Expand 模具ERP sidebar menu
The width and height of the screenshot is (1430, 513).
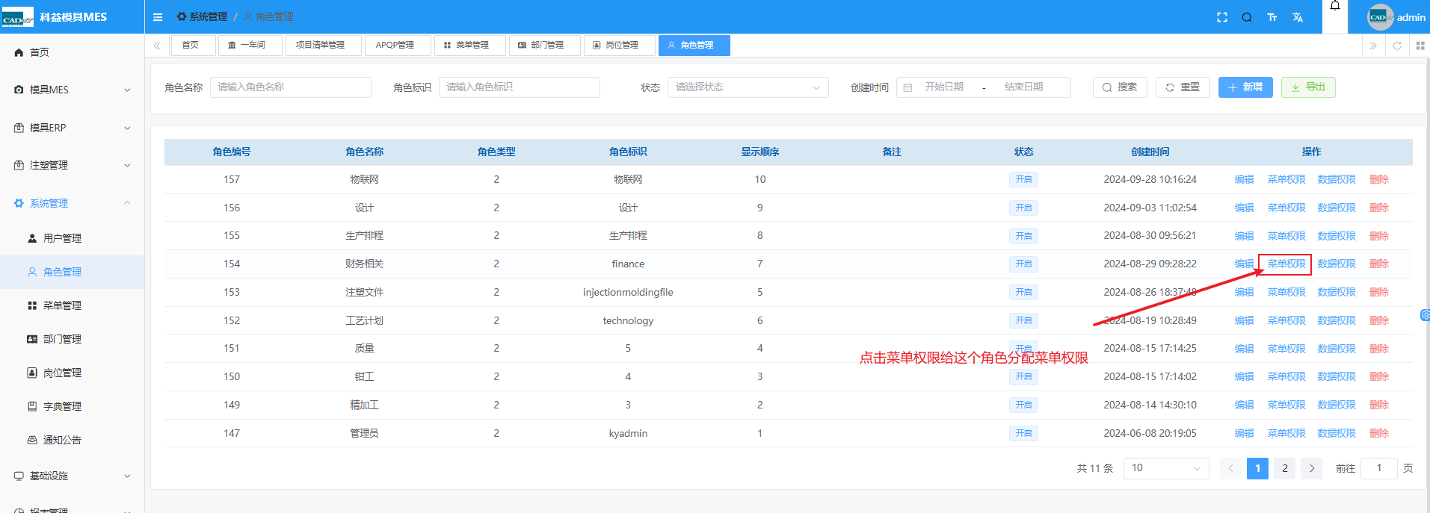point(73,128)
